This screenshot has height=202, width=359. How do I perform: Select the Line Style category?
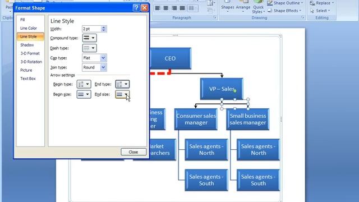click(x=30, y=36)
